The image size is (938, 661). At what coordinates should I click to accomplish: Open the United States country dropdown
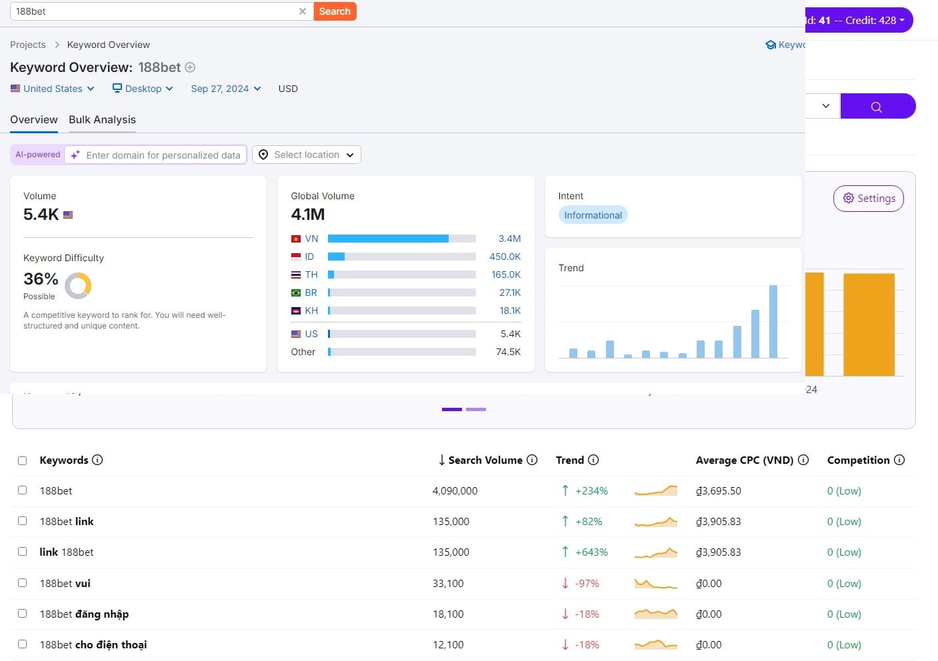[53, 89]
